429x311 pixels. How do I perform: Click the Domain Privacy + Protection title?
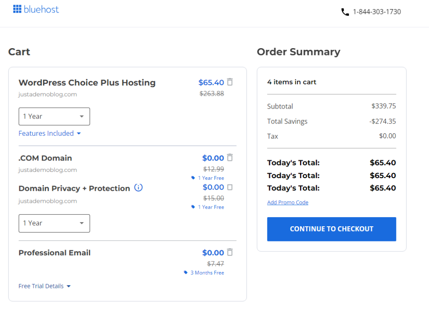[74, 188]
